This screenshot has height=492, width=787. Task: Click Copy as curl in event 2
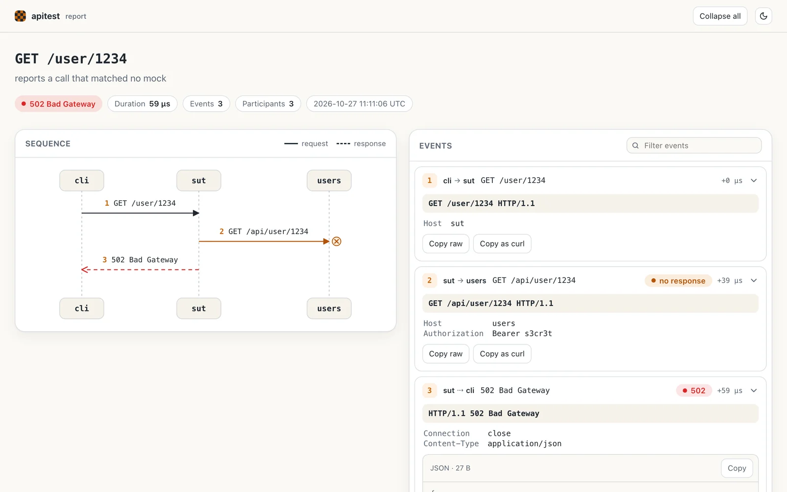click(502, 354)
